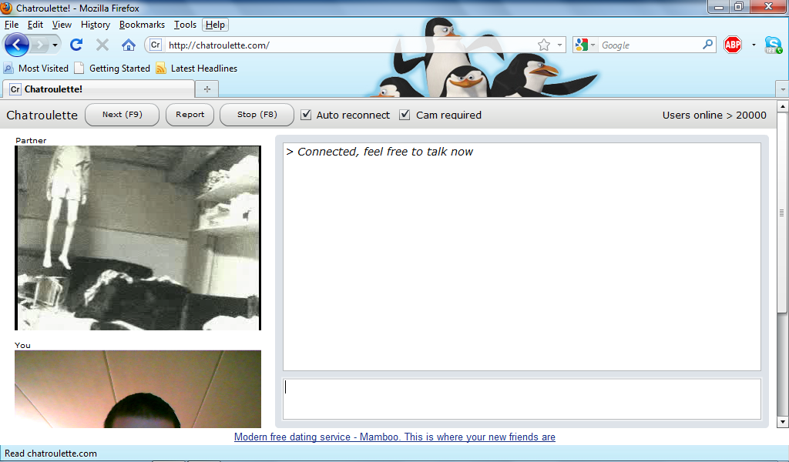
Task: Toggle the Auto reconnect checkbox
Action: [x=306, y=115]
